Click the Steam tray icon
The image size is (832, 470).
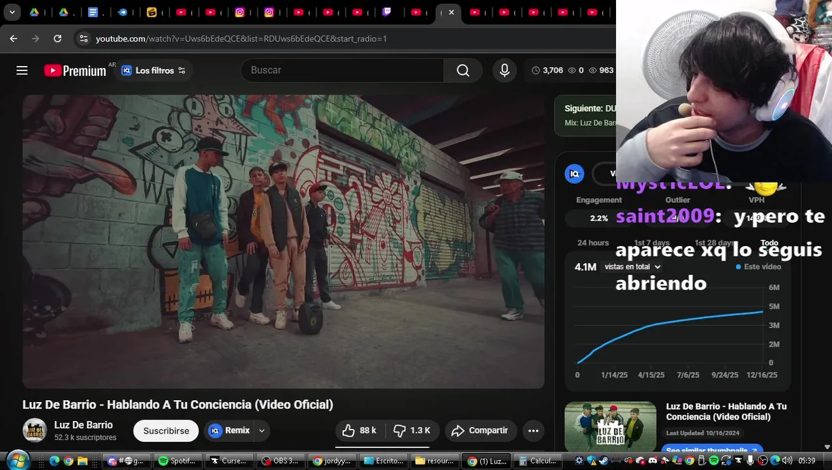[604, 461]
